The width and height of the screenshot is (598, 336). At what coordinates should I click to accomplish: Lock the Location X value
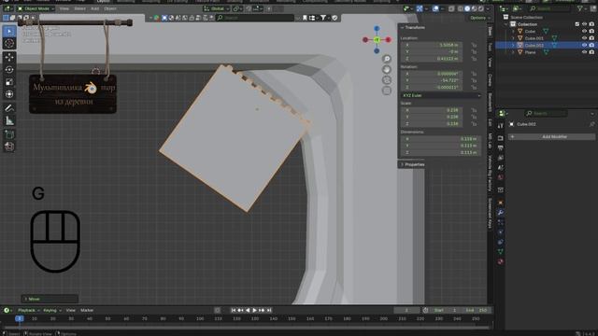474,45
